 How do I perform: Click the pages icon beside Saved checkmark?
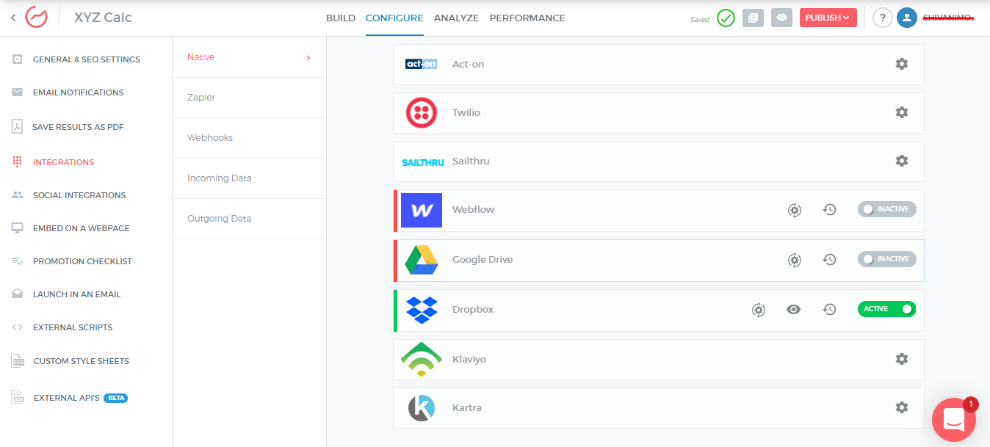click(753, 18)
